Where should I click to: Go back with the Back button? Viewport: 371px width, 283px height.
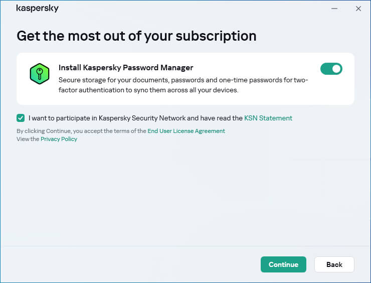pyautogui.click(x=334, y=264)
